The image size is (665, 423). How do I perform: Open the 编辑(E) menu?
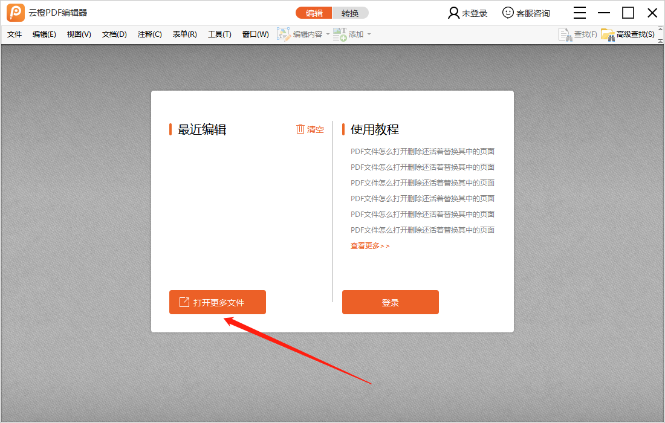point(44,34)
